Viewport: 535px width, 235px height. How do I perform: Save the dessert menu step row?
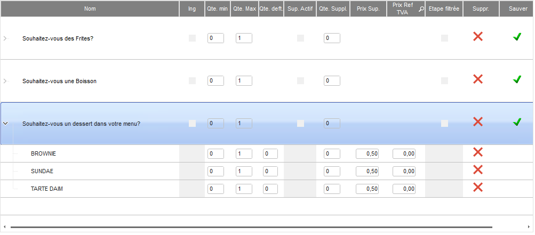(x=516, y=122)
